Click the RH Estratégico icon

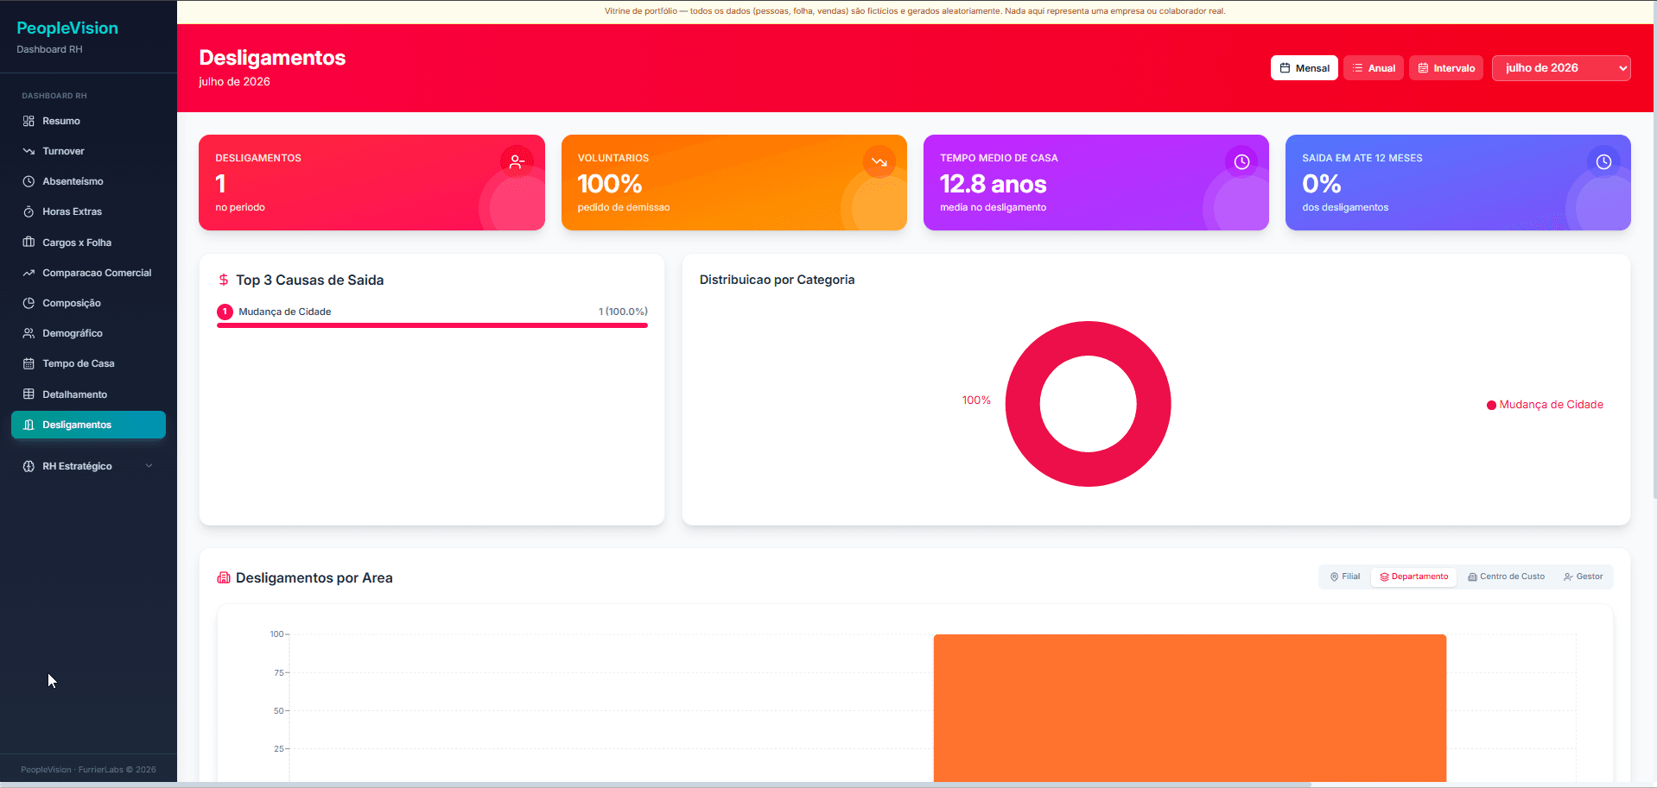coord(29,466)
